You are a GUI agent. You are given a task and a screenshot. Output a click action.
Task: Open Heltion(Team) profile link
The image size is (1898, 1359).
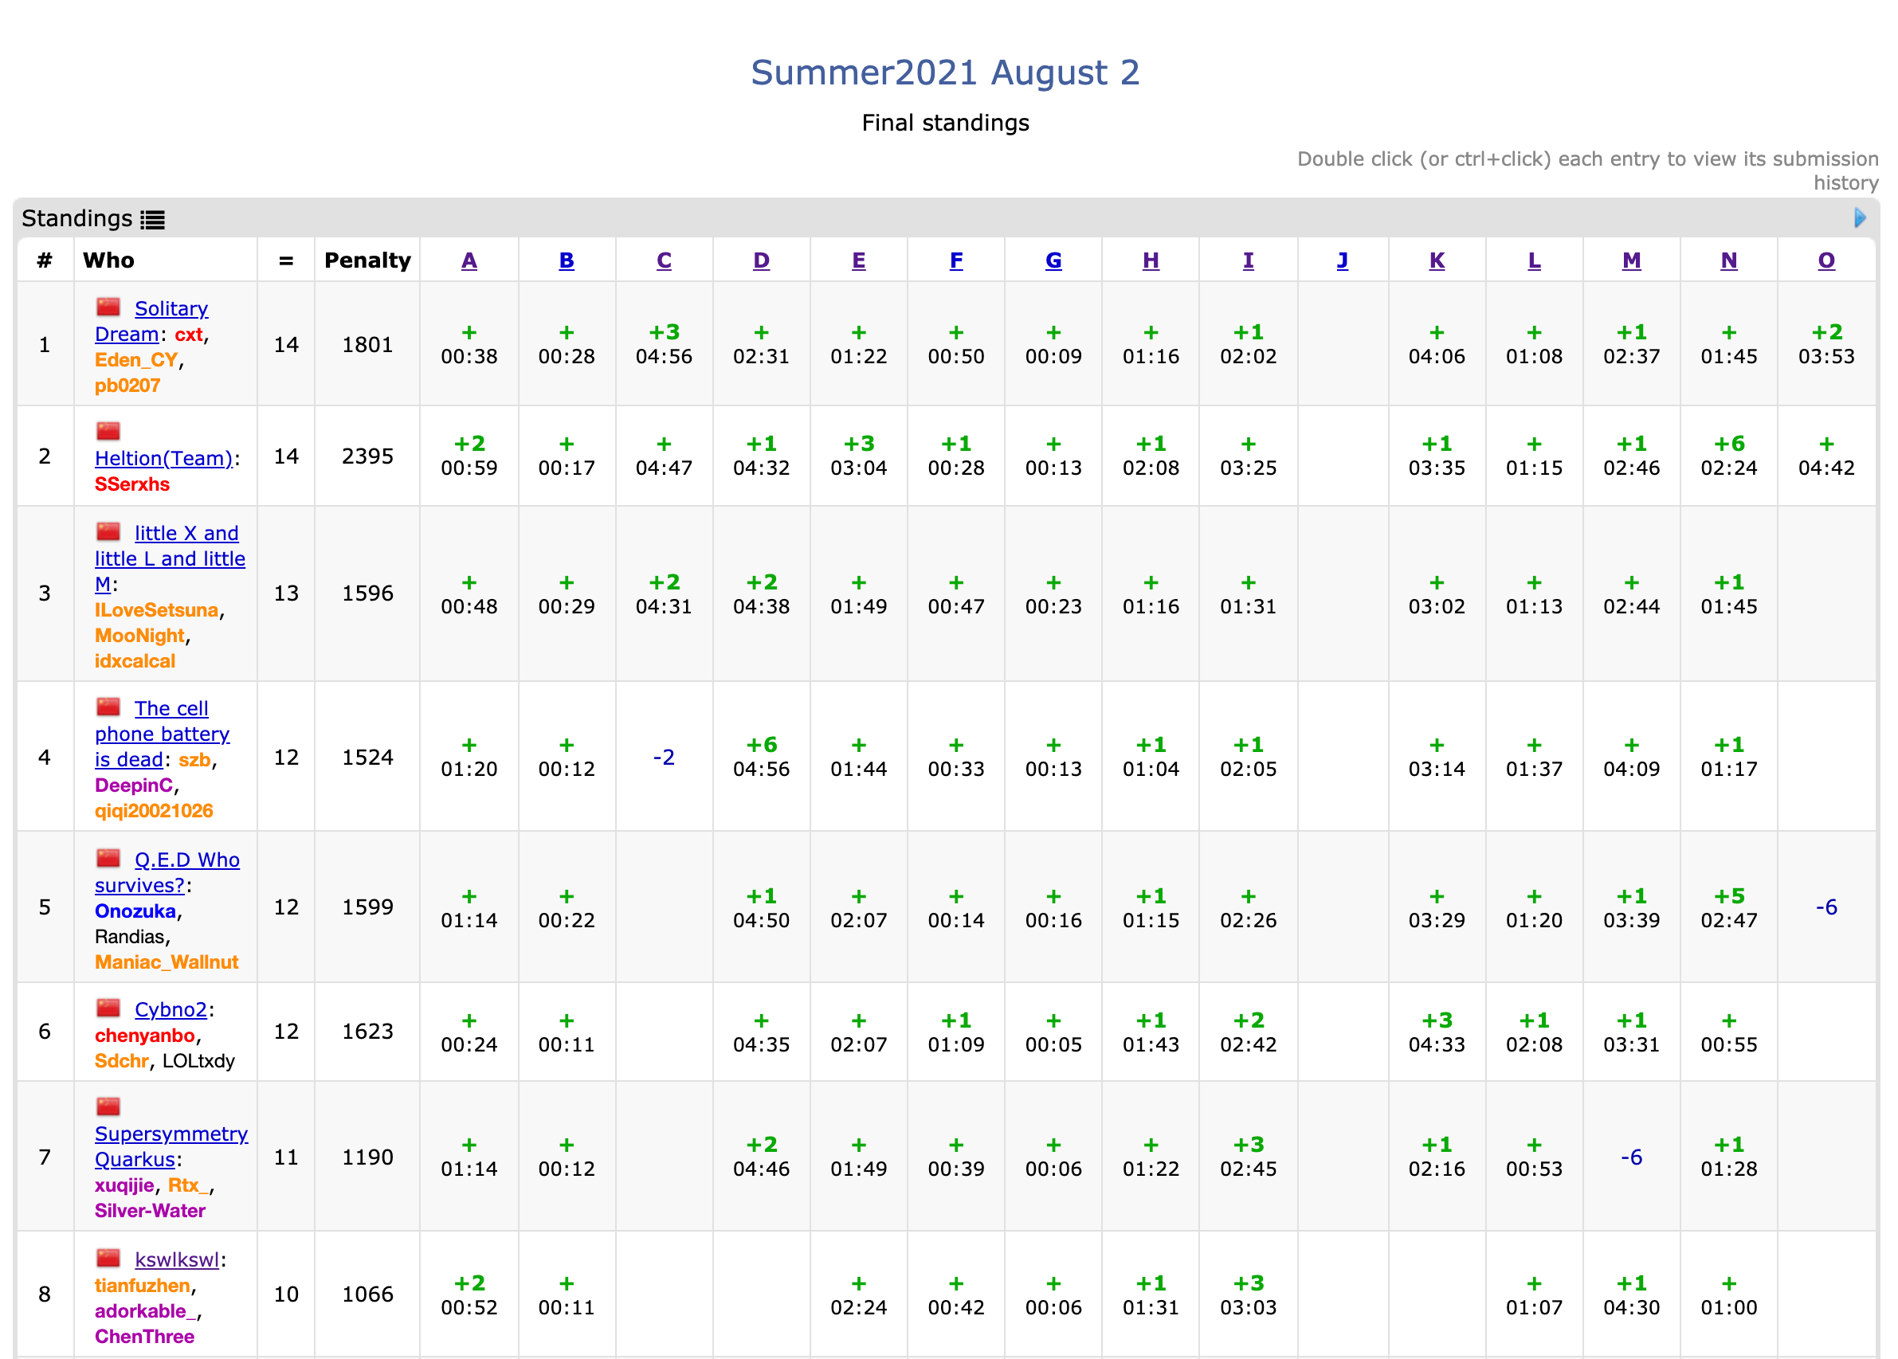(x=163, y=459)
